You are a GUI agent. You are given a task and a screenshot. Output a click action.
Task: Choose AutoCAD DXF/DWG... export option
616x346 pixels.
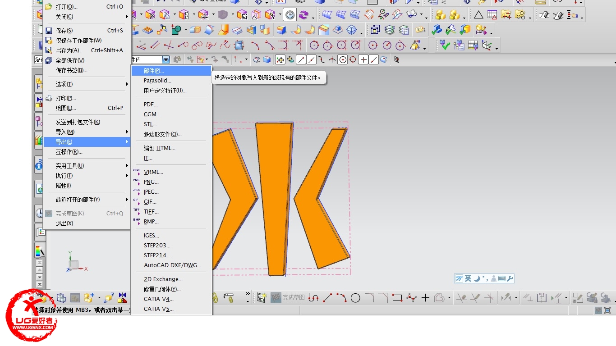pos(171,265)
